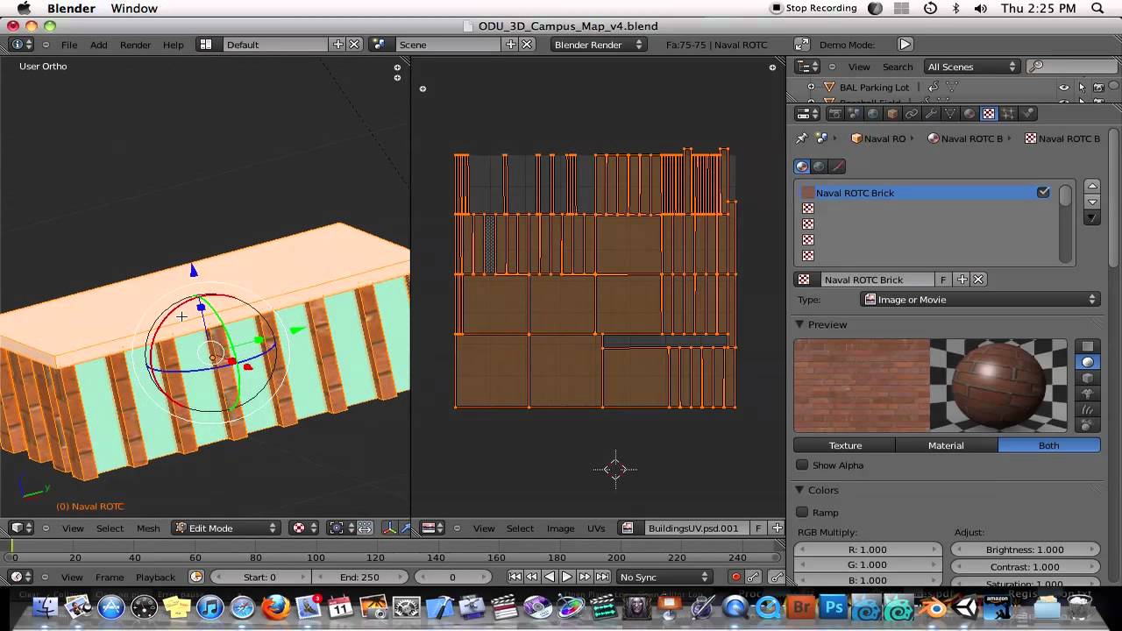Toggle Show Alpha checkbox
Image resolution: width=1122 pixels, height=631 pixels.
click(x=802, y=465)
